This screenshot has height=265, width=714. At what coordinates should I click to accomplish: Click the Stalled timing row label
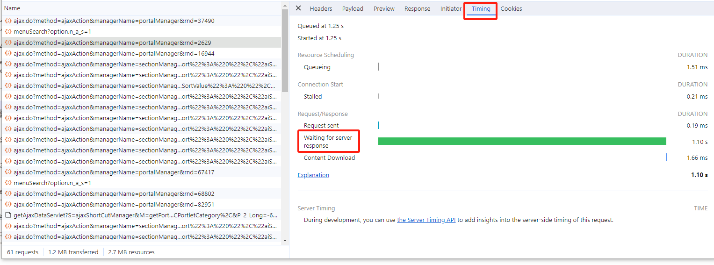coord(313,97)
